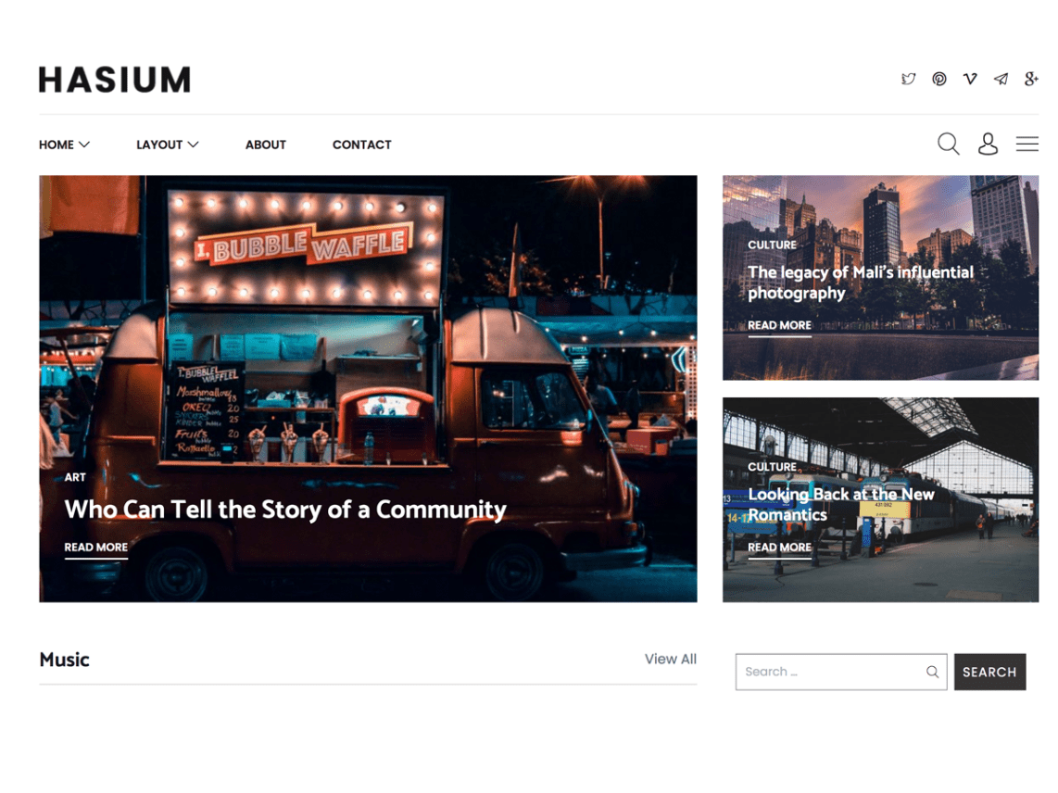Expand the LAYOUT dropdown menu
This screenshot has height=793, width=1058.
coord(168,145)
